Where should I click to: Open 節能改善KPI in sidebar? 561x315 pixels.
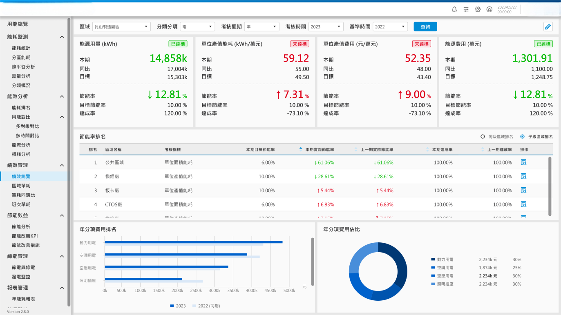coord(25,236)
